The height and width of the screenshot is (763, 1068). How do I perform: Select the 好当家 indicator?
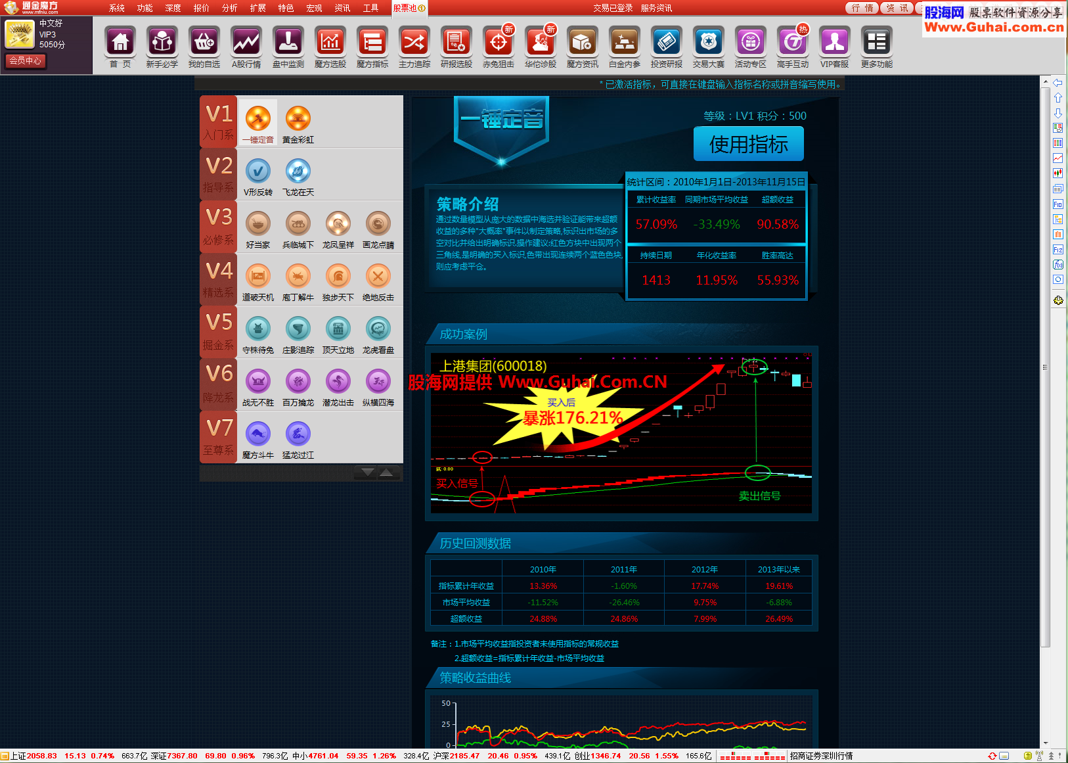258,229
